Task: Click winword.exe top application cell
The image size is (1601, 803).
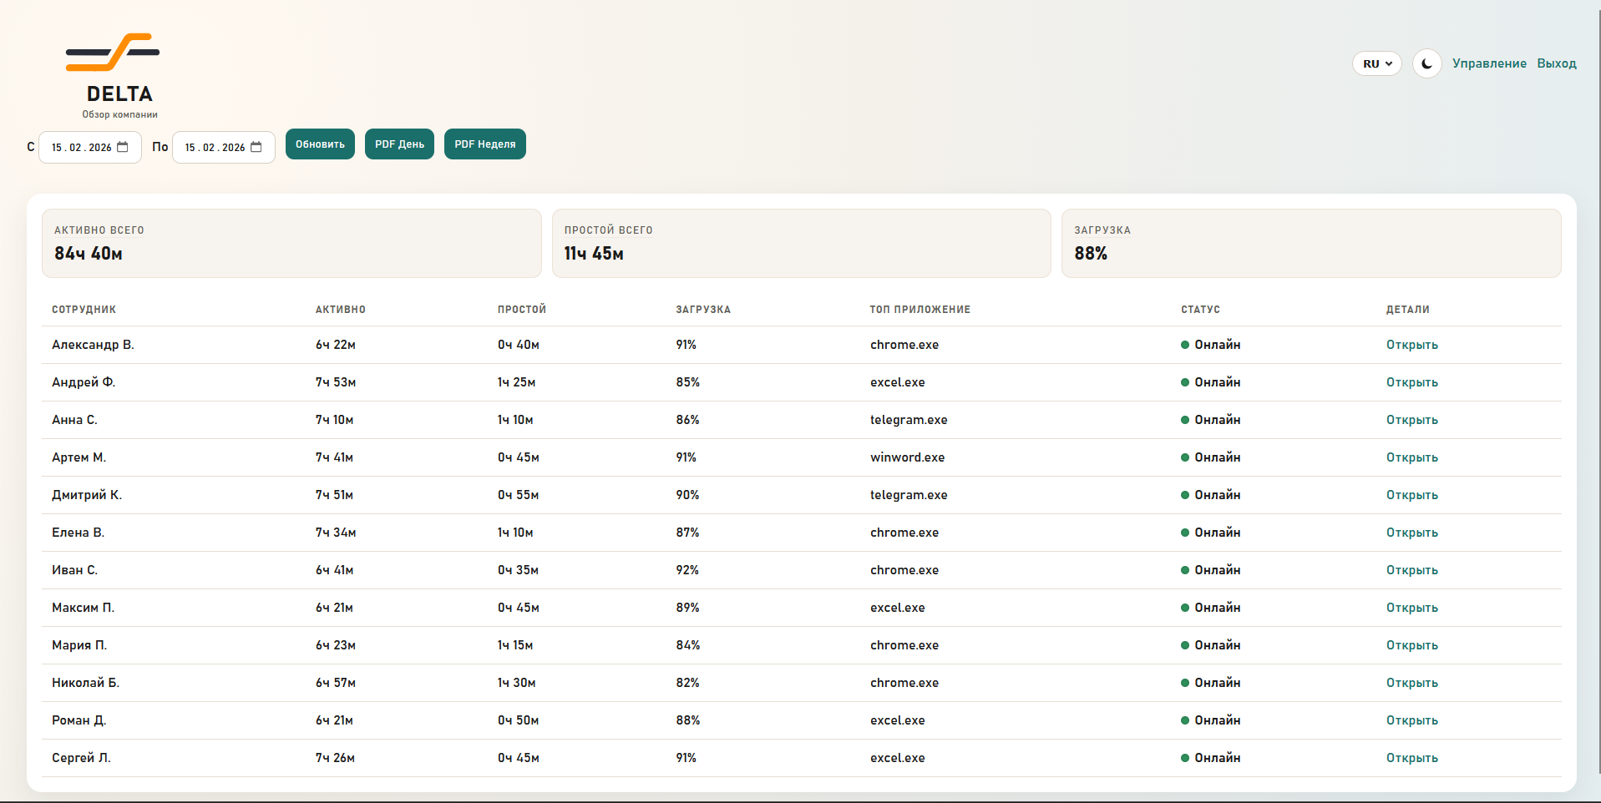Action: [907, 457]
